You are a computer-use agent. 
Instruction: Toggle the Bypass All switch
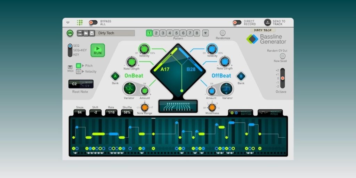pyautogui.click(x=93, y=23)
